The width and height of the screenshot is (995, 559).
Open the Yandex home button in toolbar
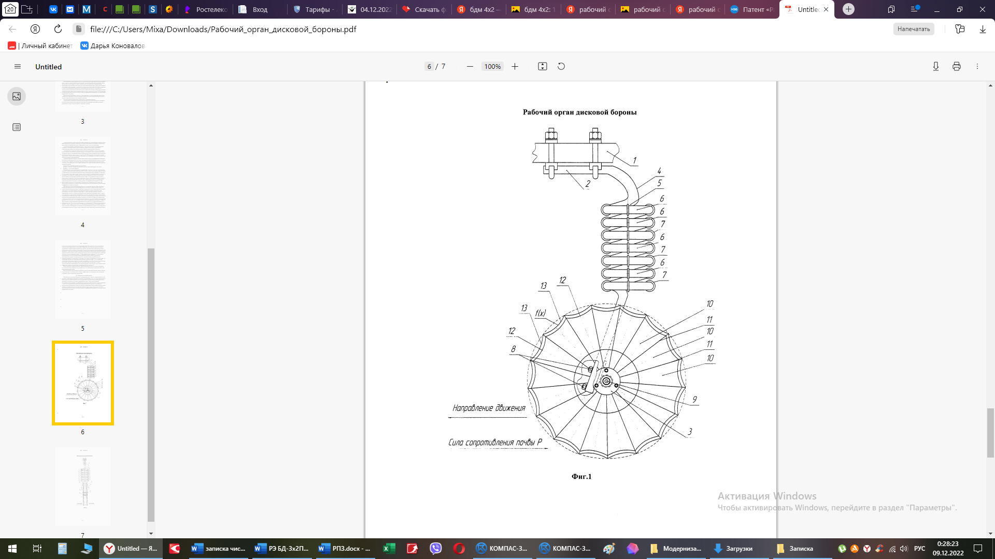pyautogui.click(x=35, y=29)
